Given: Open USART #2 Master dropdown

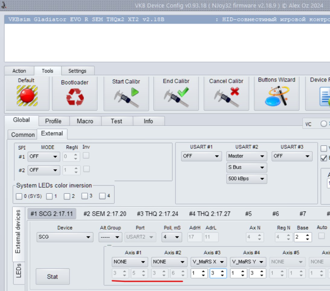Looking at the screenshot, I should (247, 156).
